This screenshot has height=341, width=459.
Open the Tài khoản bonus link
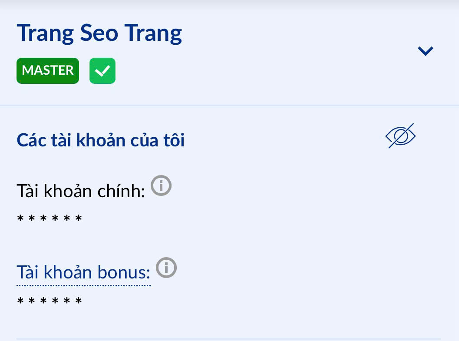(x=83, y=273)
